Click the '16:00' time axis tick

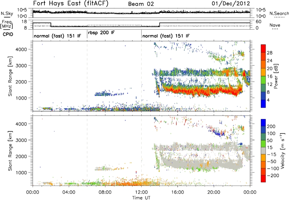177,192
